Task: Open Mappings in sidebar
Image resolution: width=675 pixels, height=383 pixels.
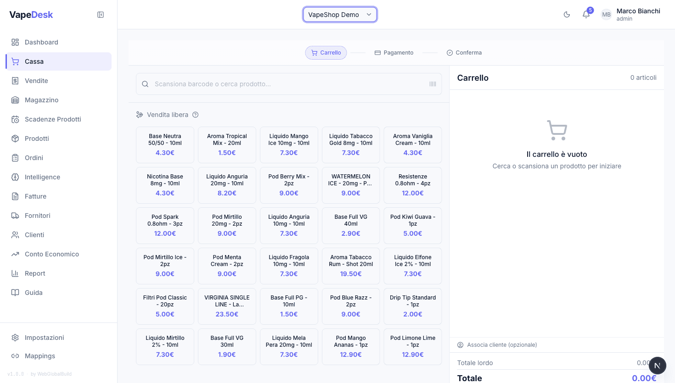Action: click(39, 356)
